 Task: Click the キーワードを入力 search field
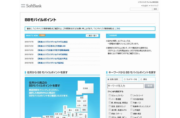click(x=125, y=86)
